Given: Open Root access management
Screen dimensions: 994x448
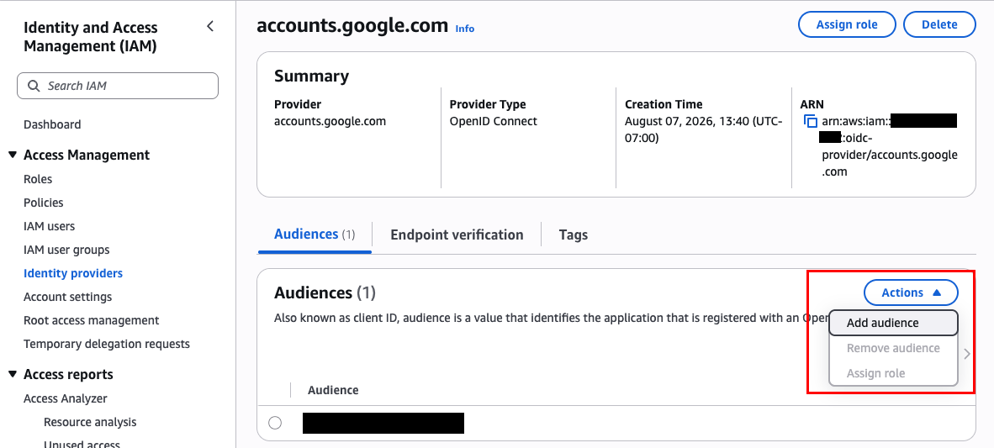Looking at the screenshot, I should 92,320.
